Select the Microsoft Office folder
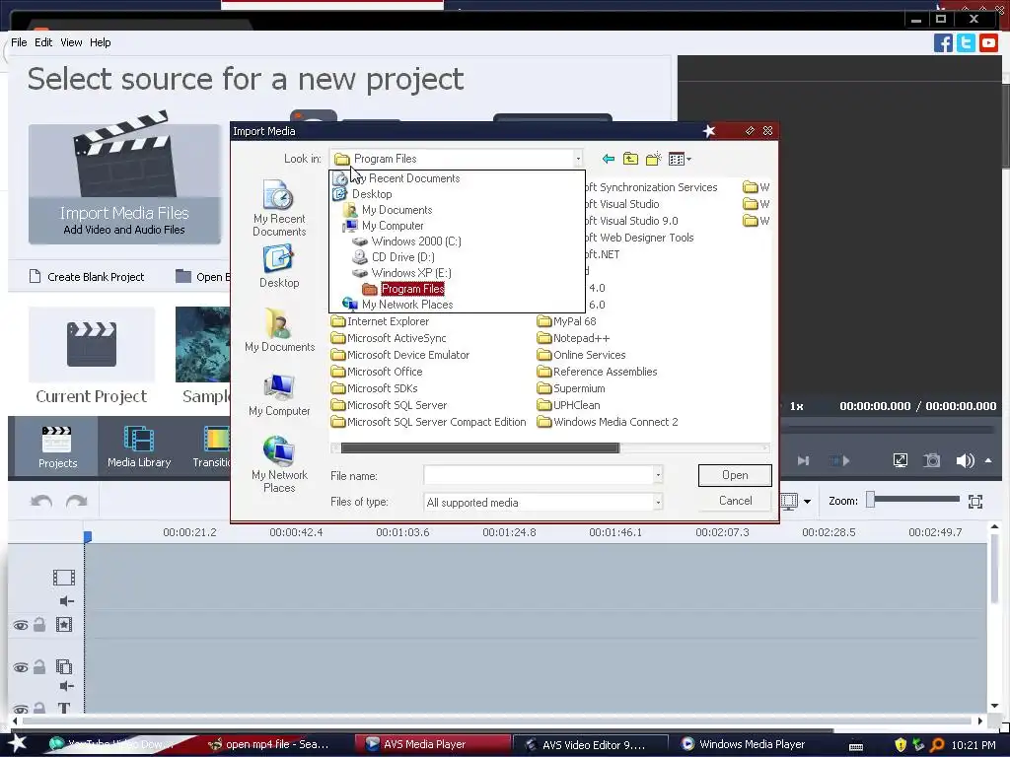The height and width of the screenshot is (757, 1010). 377,372
